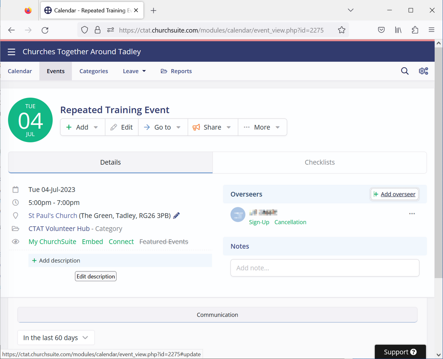Open module settings gear icon
The height and width of the screenshot is (359, 443).
click(x=423, y=71)
